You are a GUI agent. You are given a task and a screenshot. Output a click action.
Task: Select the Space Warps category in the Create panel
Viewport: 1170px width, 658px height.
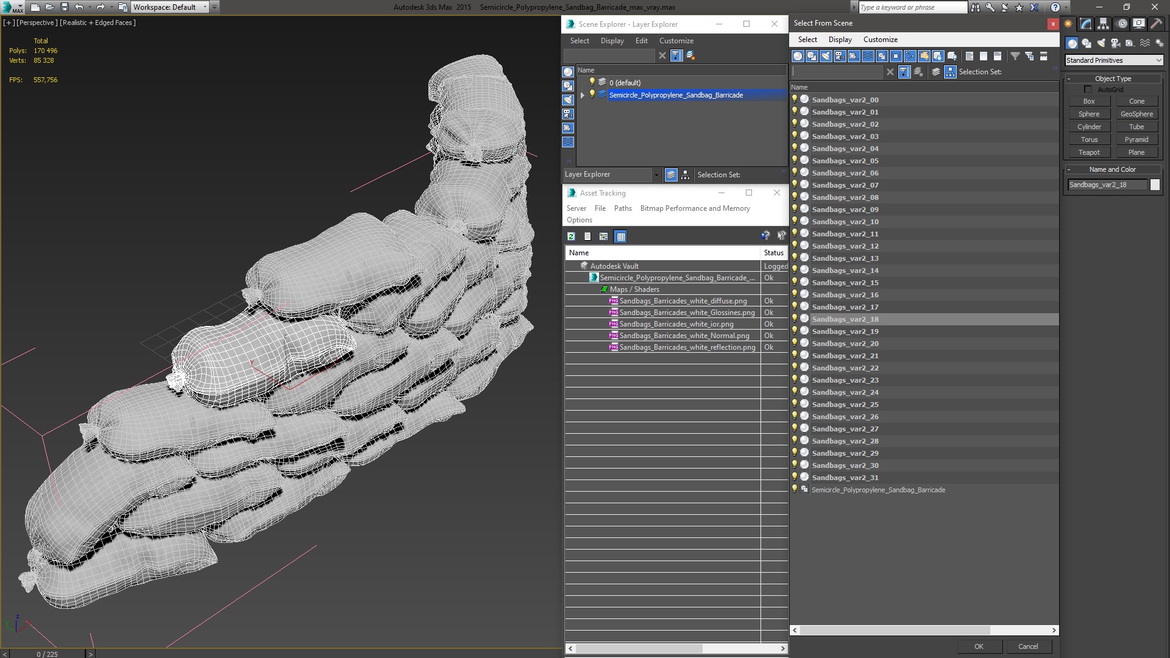1145,43
